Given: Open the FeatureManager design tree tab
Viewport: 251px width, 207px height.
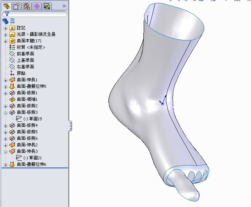Looking at the screenshot, I should click(x=6, y=6).
